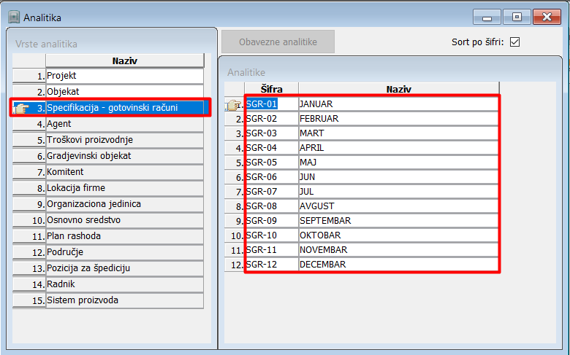Click the SGR-11 code cell
The height and width of the screenshot is (355, 570).
(272, 250)
